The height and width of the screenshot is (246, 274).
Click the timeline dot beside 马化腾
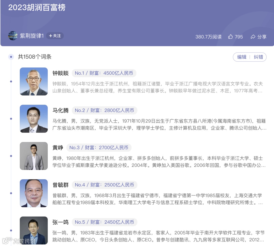(x=11, y=119)
